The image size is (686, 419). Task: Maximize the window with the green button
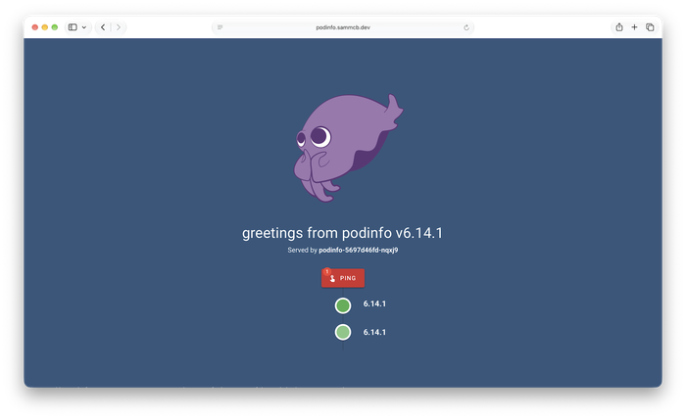55,27
